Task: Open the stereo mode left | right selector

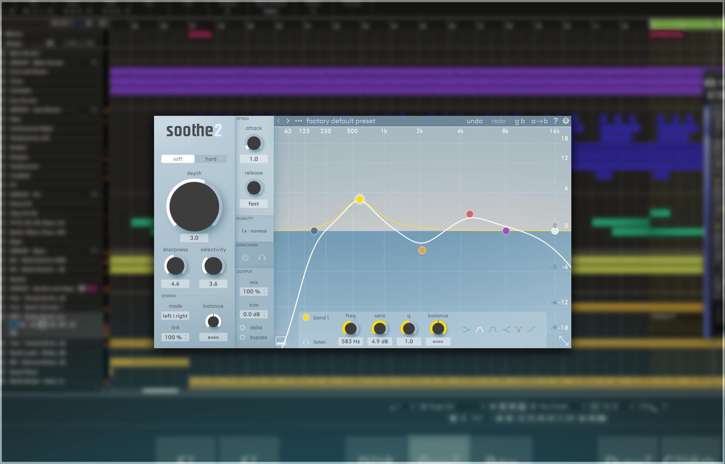Action: 175,316
